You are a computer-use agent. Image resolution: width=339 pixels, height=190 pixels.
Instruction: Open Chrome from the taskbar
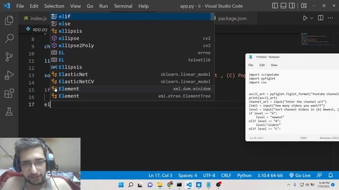(170, 185)
